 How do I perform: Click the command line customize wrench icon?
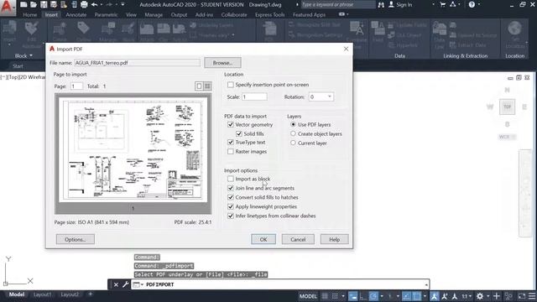pyautogui.click(x=126, y=284)
